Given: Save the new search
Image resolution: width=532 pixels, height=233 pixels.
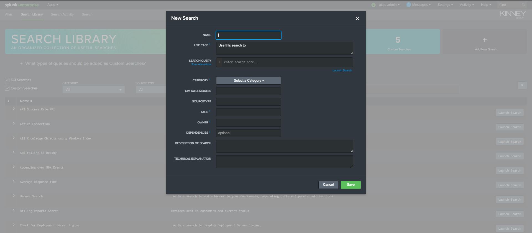Looking at the screenshot, I should point(351,185).
